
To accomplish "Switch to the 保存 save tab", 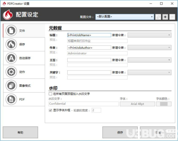I will click(x=24, y=44).
